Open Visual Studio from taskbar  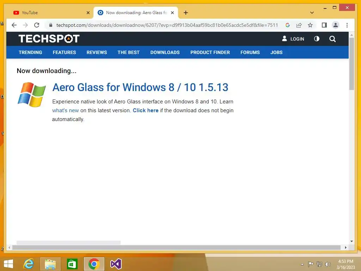(x=116, y=264)
